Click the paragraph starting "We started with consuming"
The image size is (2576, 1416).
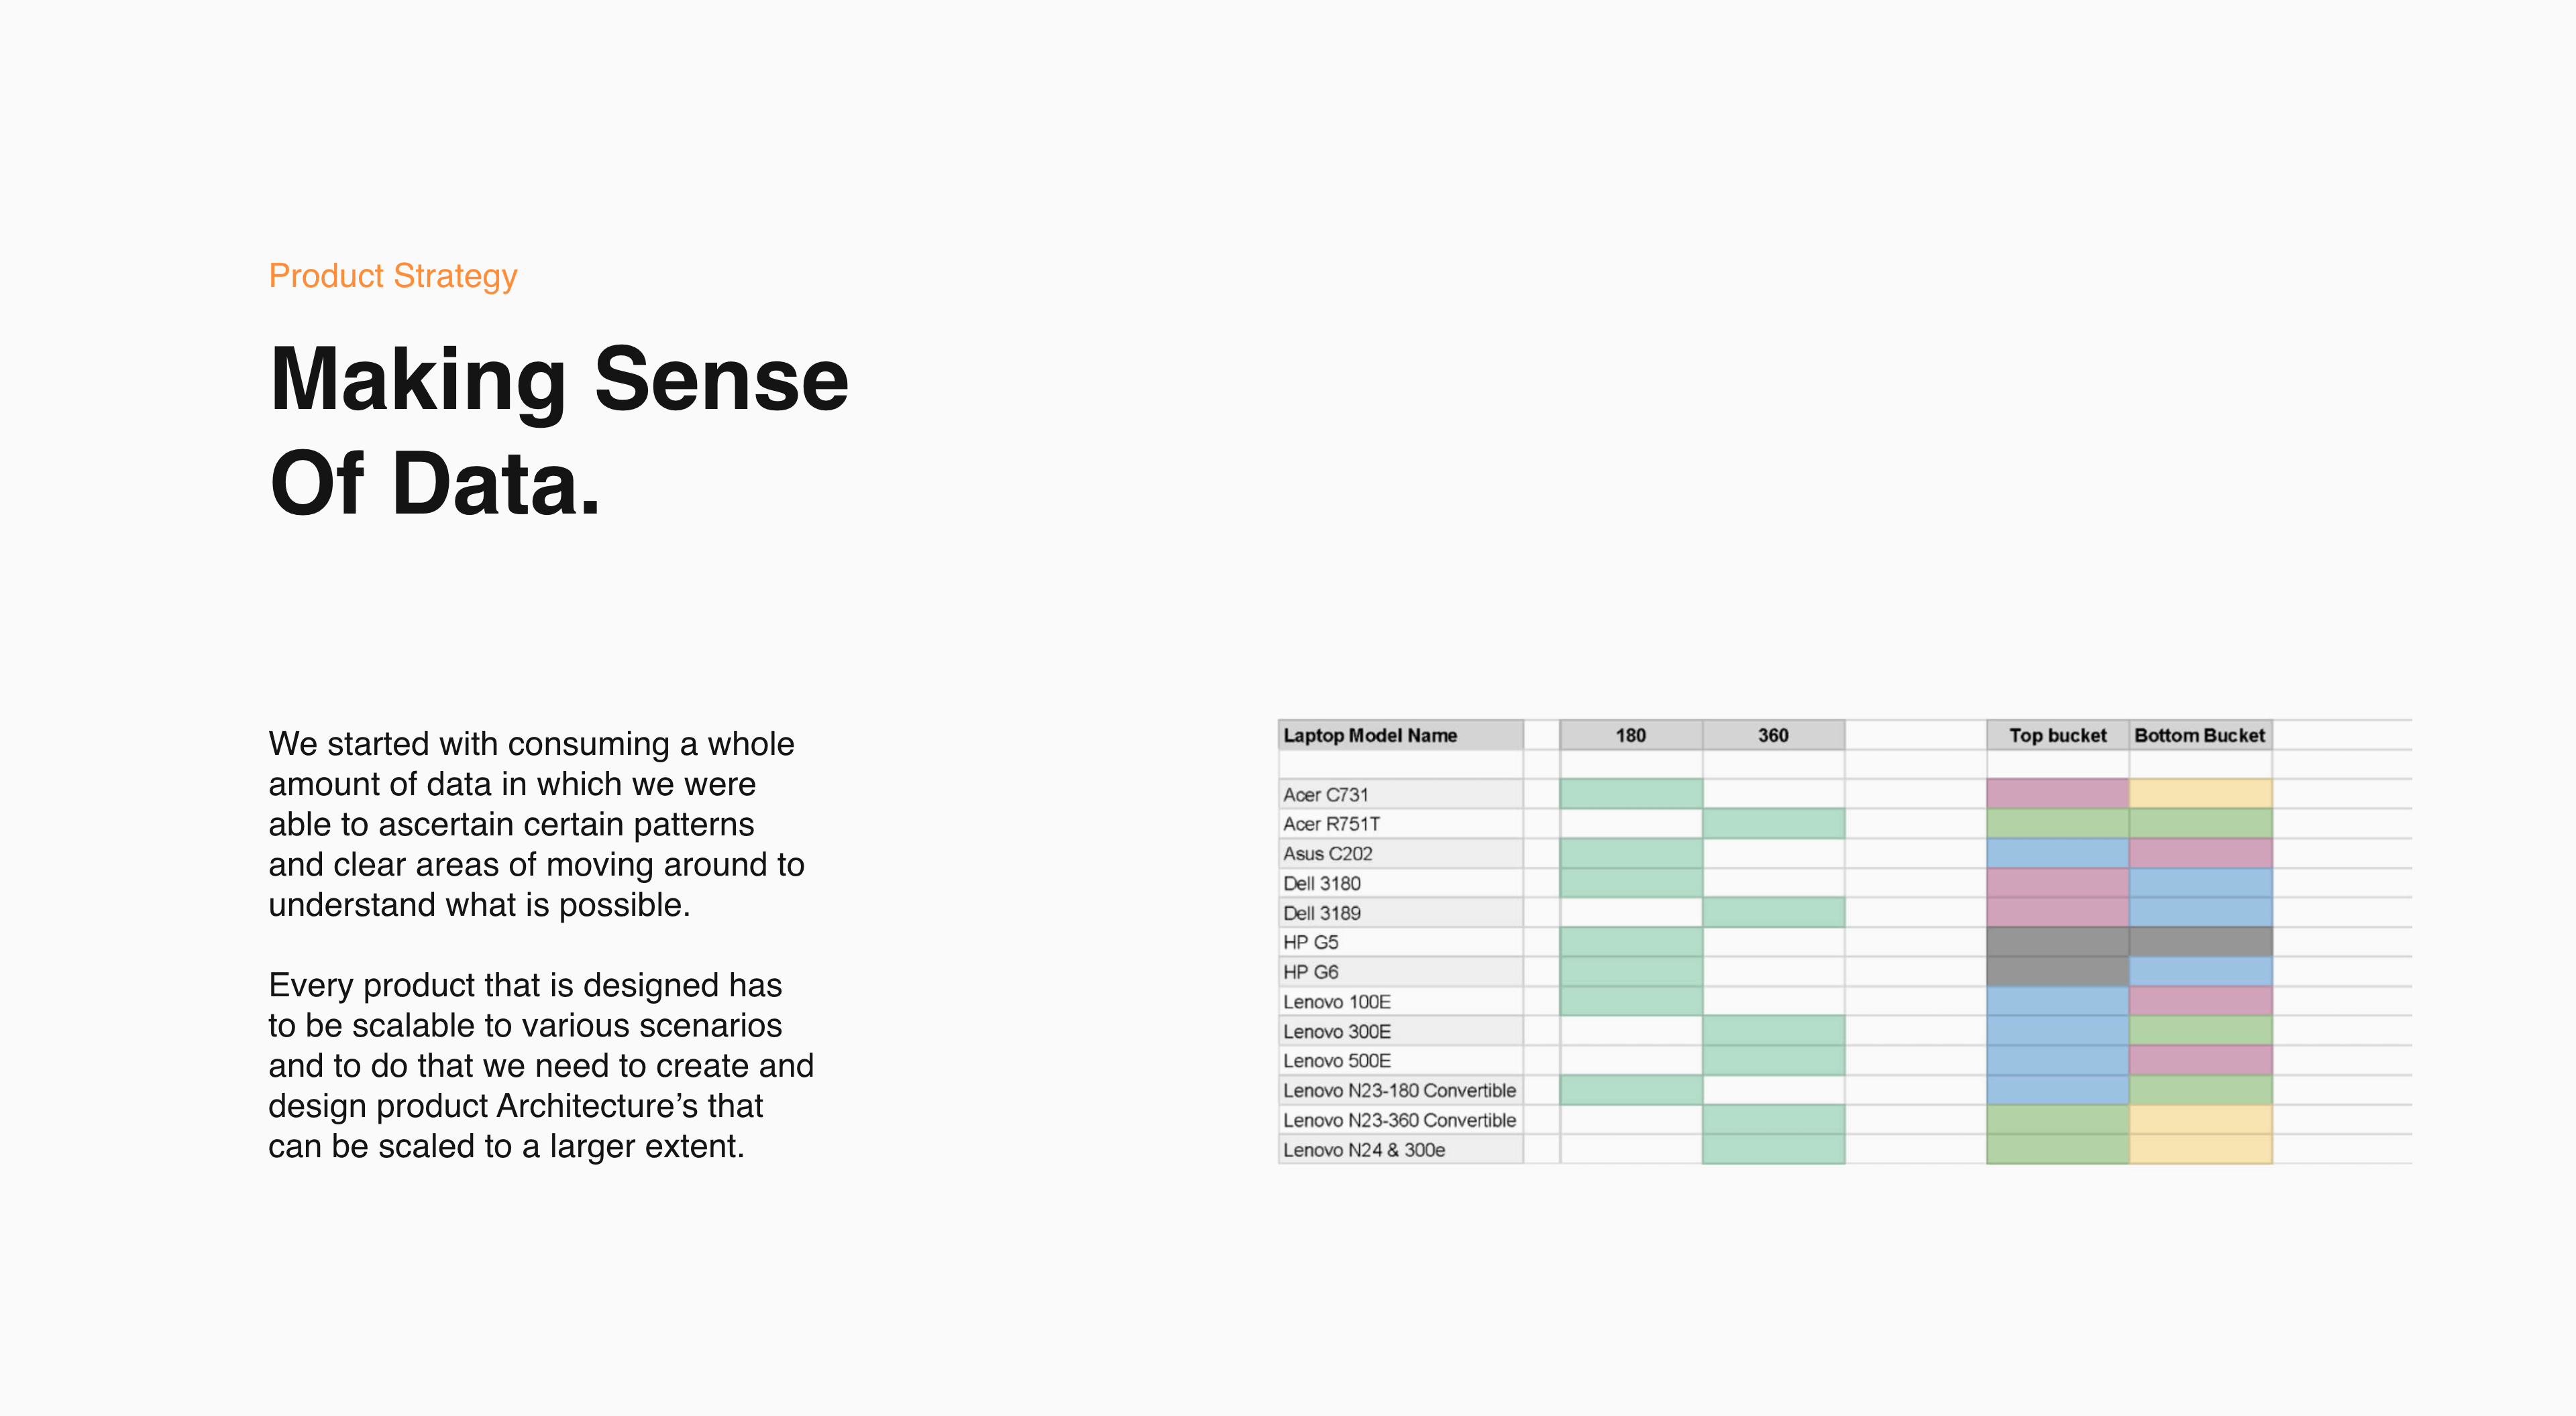pos(536,825)
